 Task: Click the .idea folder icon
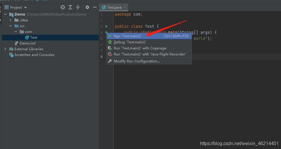16,20
